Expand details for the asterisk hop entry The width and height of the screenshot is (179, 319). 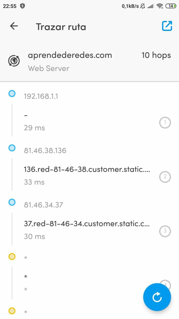(25, 276)
